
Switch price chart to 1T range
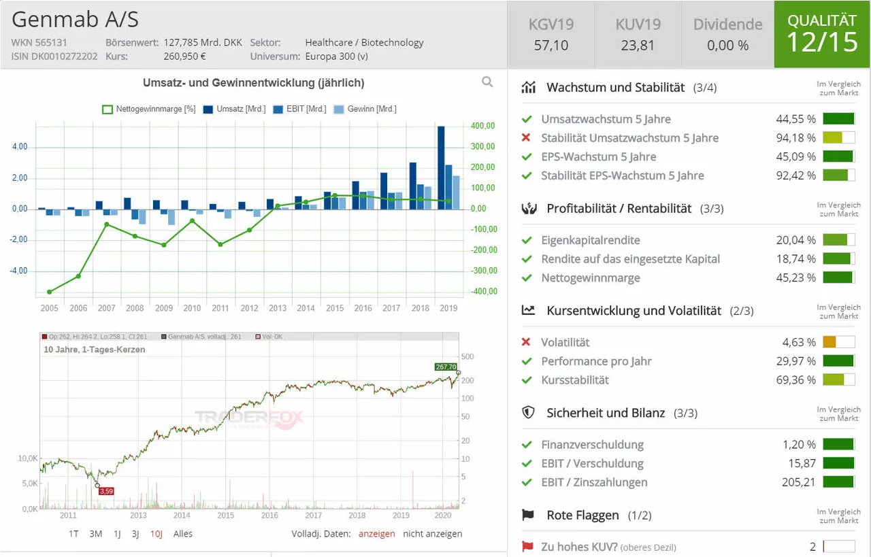(73, 534)
